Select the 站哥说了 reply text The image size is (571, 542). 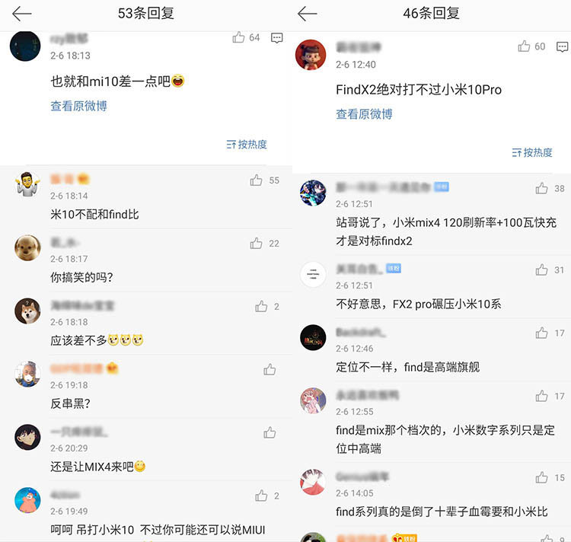pos(446,231)
